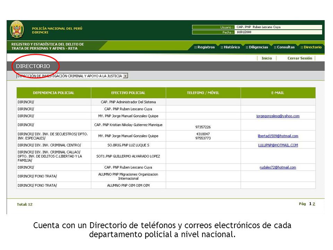This screenshot has width=333, height=250.
Task: Go to Inicio link
Action: (x=267, y=58)
